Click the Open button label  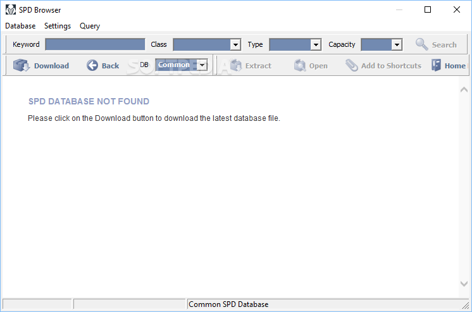click(x=318, y=66)
